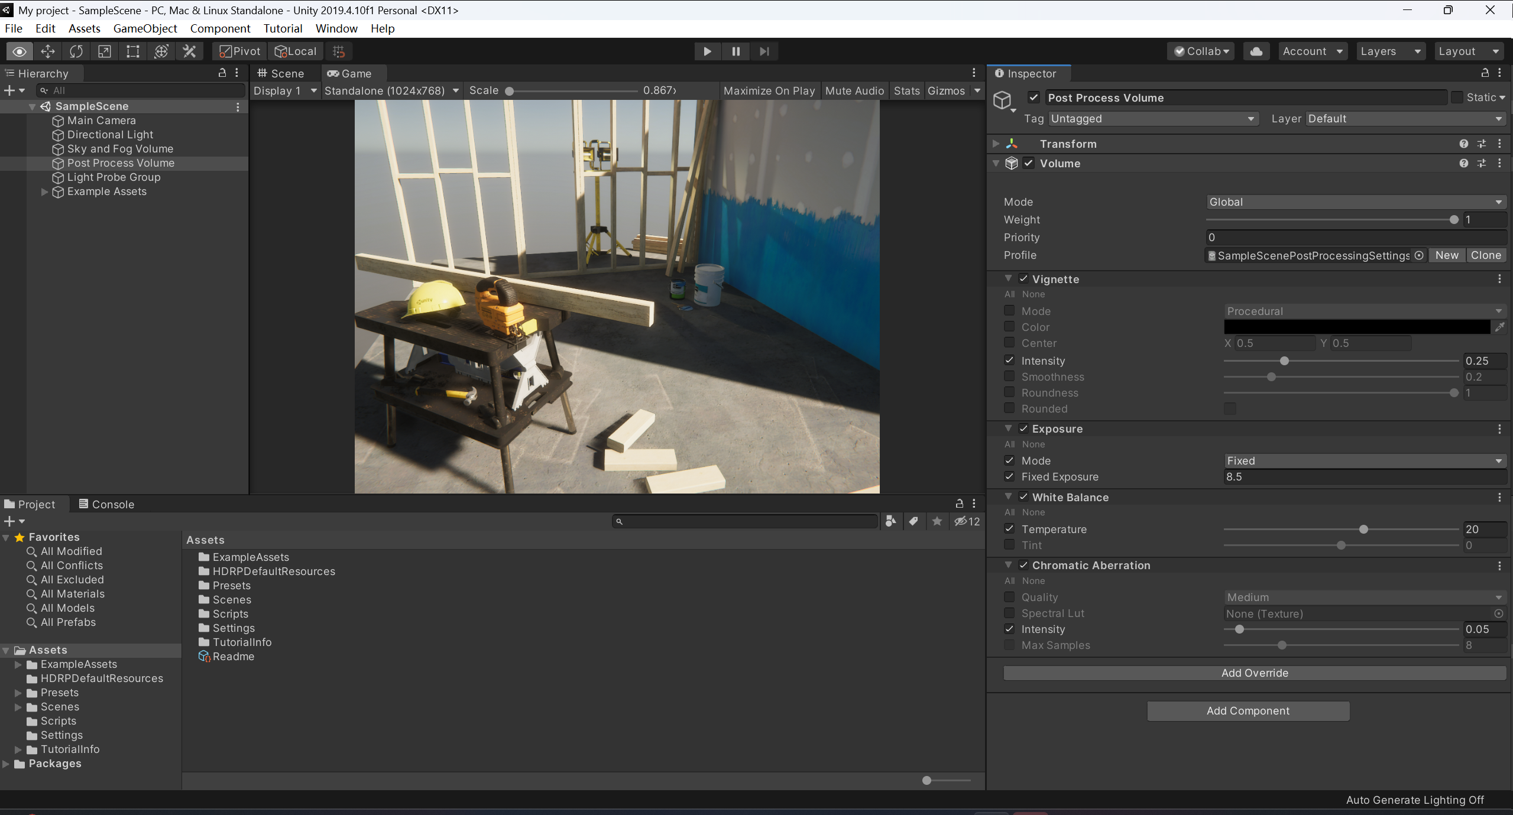
Task: Click the vignette Color eyedropper icon
Action: 1499,327
